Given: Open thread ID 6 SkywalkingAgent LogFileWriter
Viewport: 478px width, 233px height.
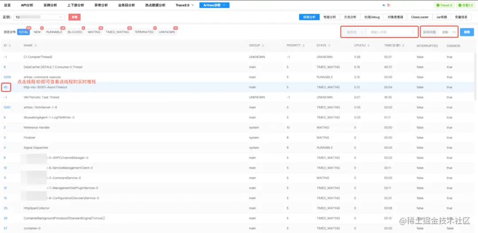Looking at the screenshot, I should [x=4, y=117].
